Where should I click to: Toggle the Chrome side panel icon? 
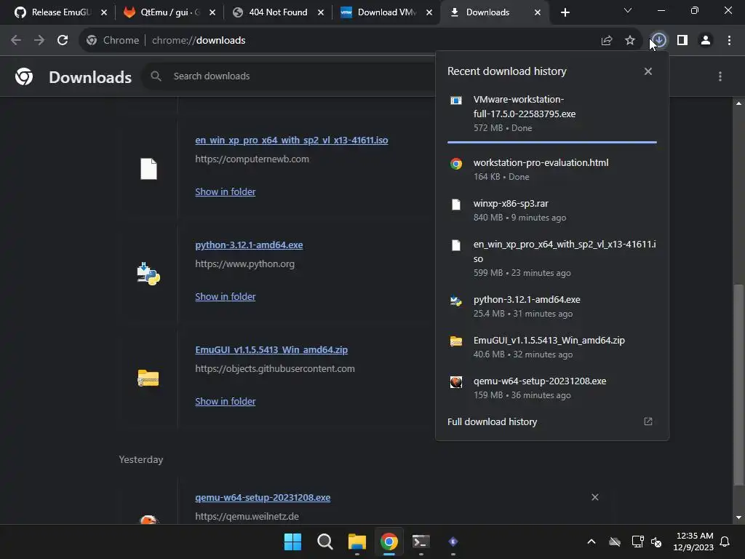coord(682,41)
